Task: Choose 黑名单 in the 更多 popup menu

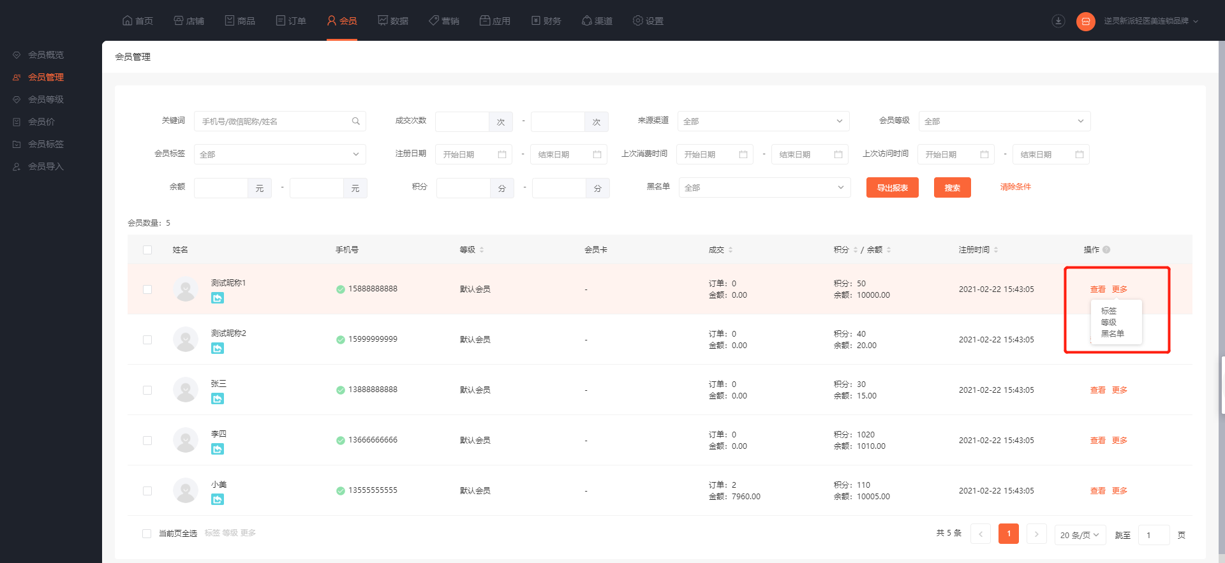Action: [x=1113, y=334]
